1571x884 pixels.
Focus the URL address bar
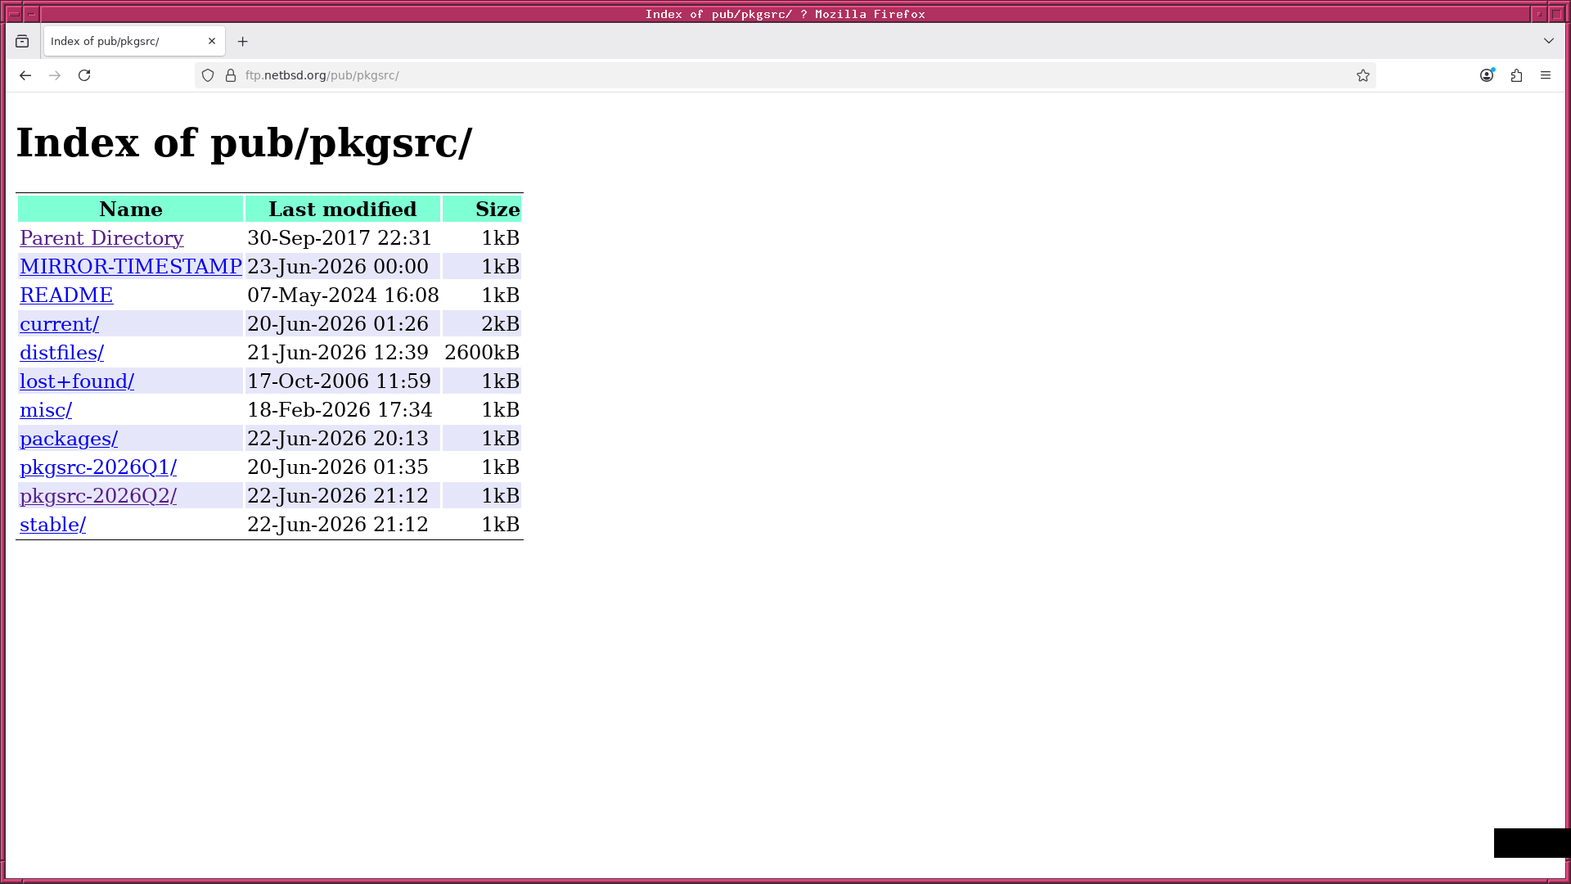pos(785,75)
